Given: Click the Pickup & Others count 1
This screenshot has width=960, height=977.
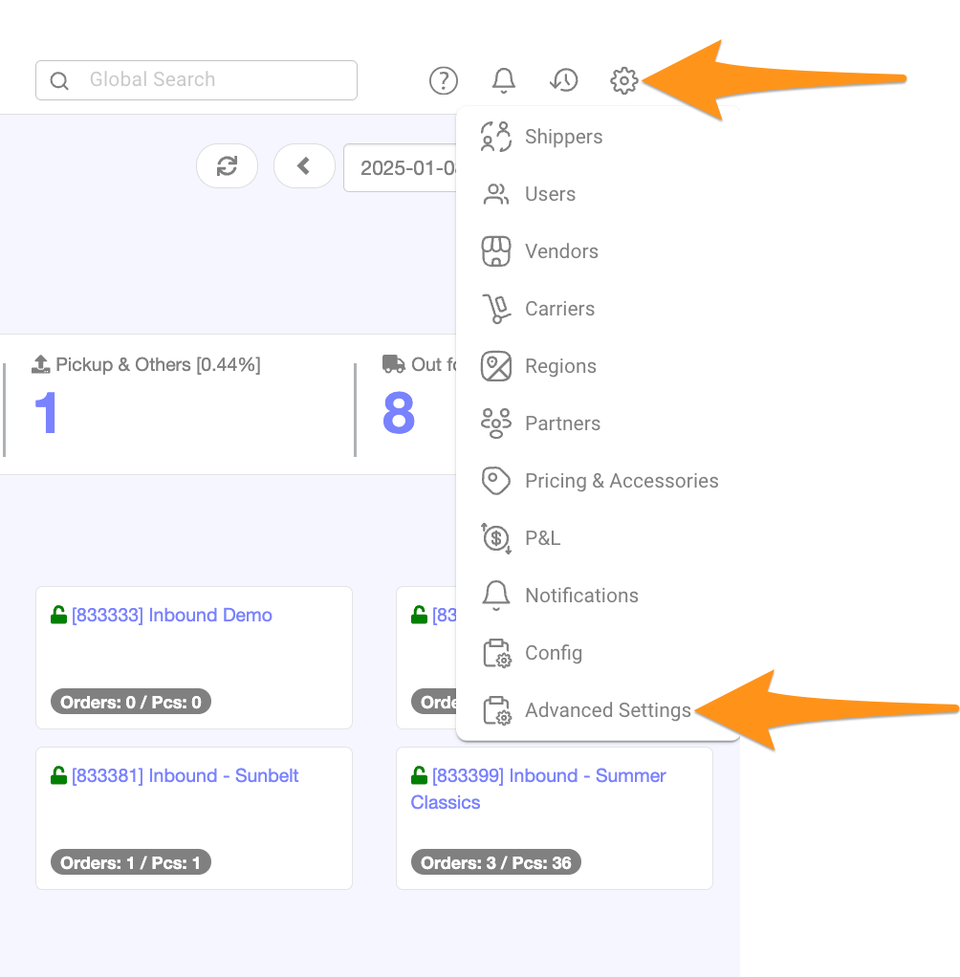Looking at the screenshot, I should (46, 412).
